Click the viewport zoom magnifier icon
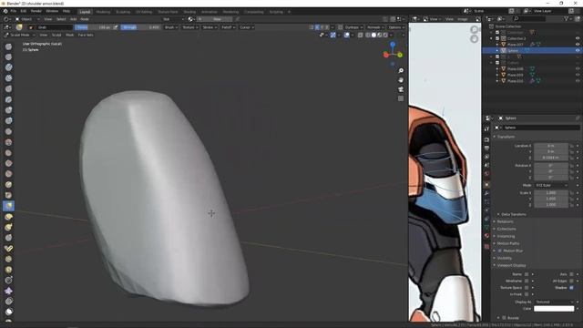 (401, 71)
